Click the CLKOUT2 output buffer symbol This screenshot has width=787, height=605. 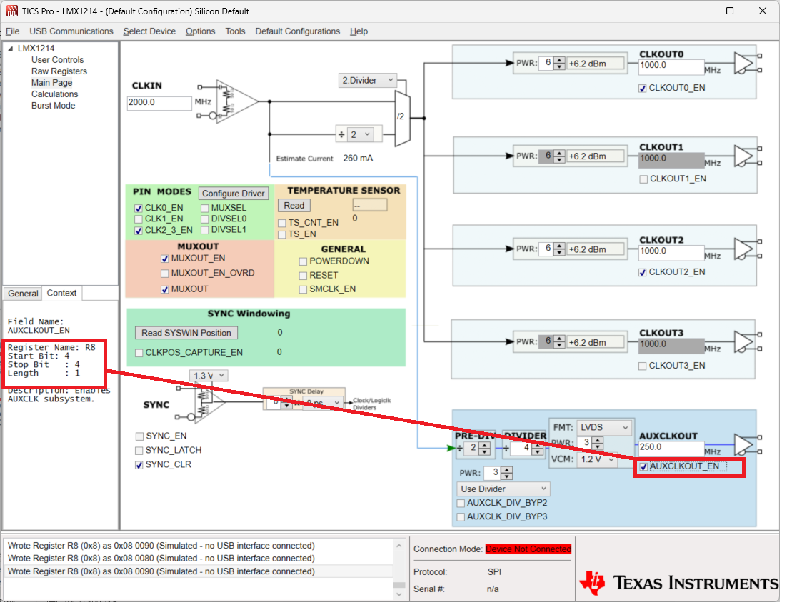click(x=744, y=249)
